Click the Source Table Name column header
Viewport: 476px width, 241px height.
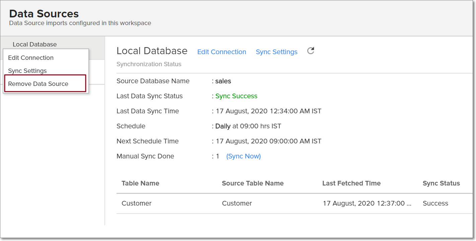[253, 184]
